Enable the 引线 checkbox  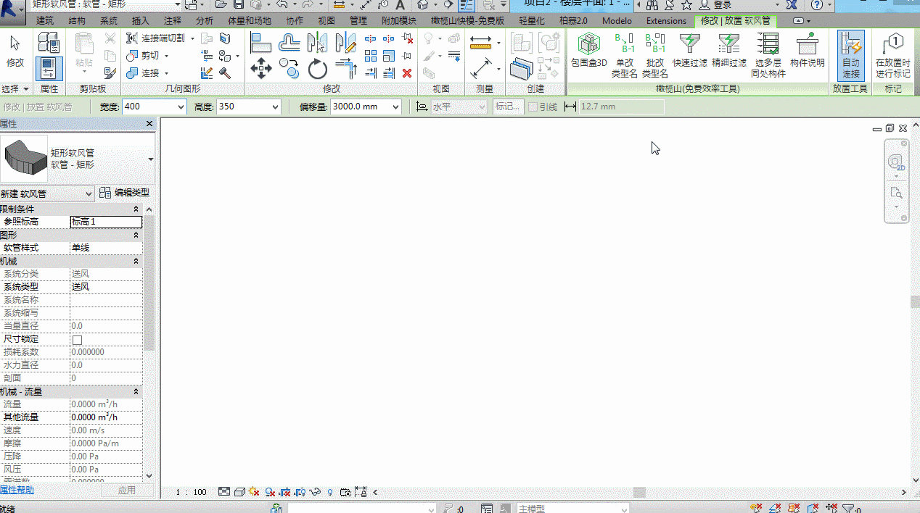click(533, 107)
